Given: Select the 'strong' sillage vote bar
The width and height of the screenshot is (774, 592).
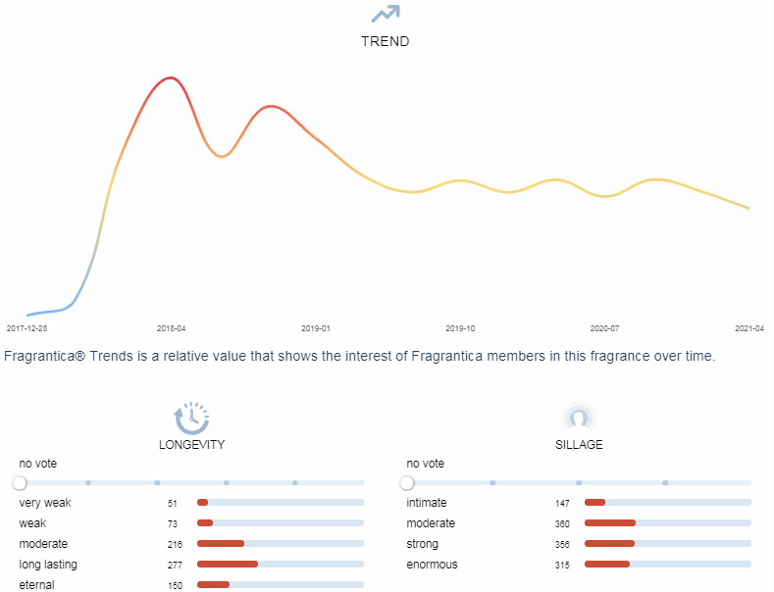Looking at the screenshot, I should pos(667,544).
